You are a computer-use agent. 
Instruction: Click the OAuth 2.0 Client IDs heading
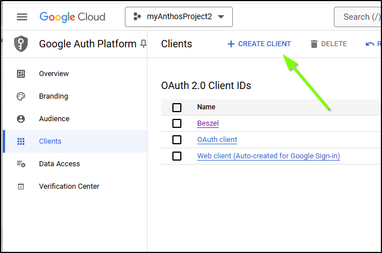point(206,86)
